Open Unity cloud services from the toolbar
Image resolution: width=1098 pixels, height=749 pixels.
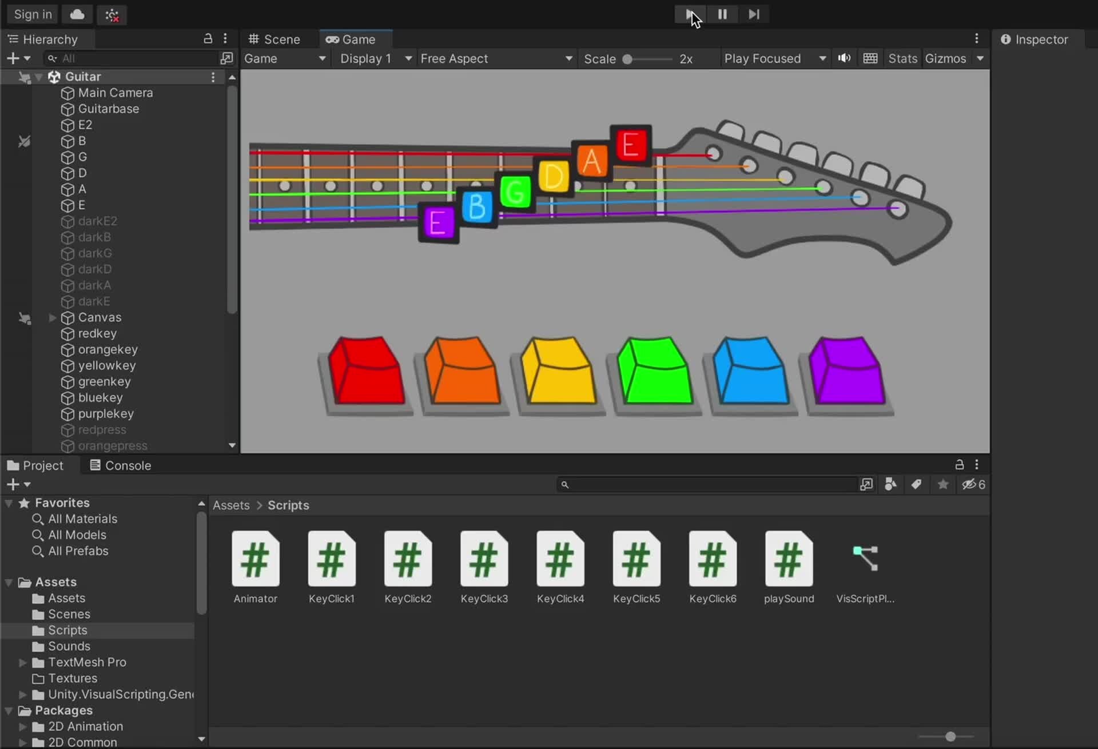[x=77, y=14]
